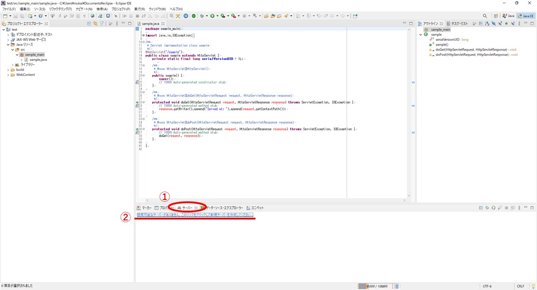Screen dimensions: 537x290
Task: Click the Outline hide non-public members icon
Action: pyautogui.click(x=506, y=23)
